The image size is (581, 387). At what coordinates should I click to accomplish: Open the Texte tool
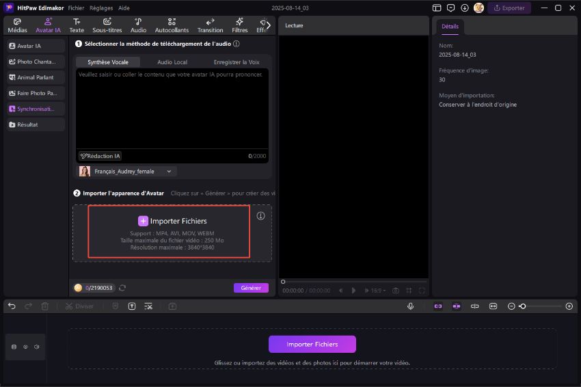[77, 25]
